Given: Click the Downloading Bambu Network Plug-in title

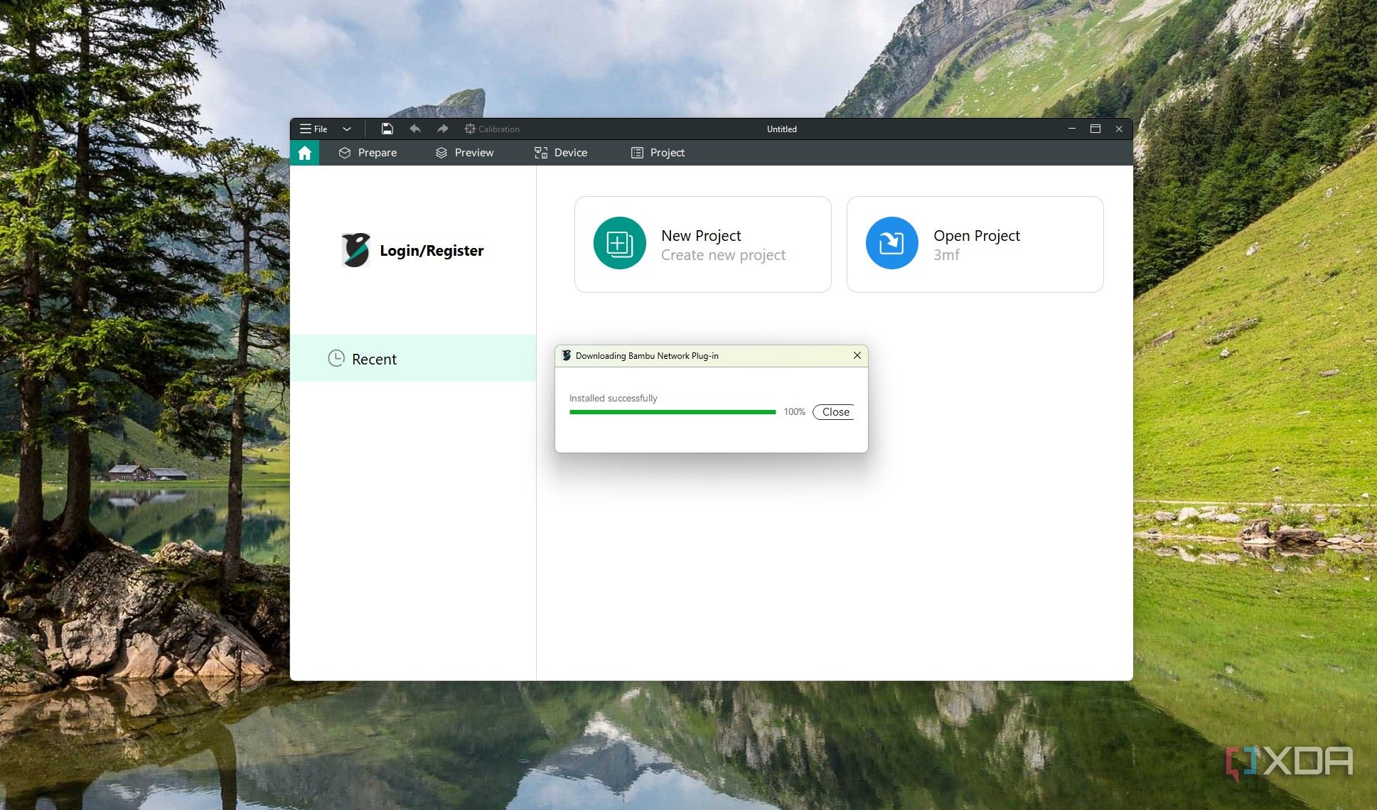Looking at the screenshot, I should pyautogui.click(x=647, y=356).
